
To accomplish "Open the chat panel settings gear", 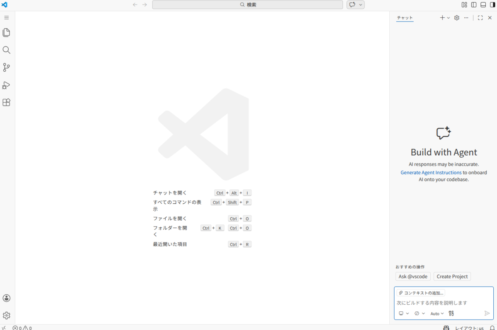I will coord(457,18).
